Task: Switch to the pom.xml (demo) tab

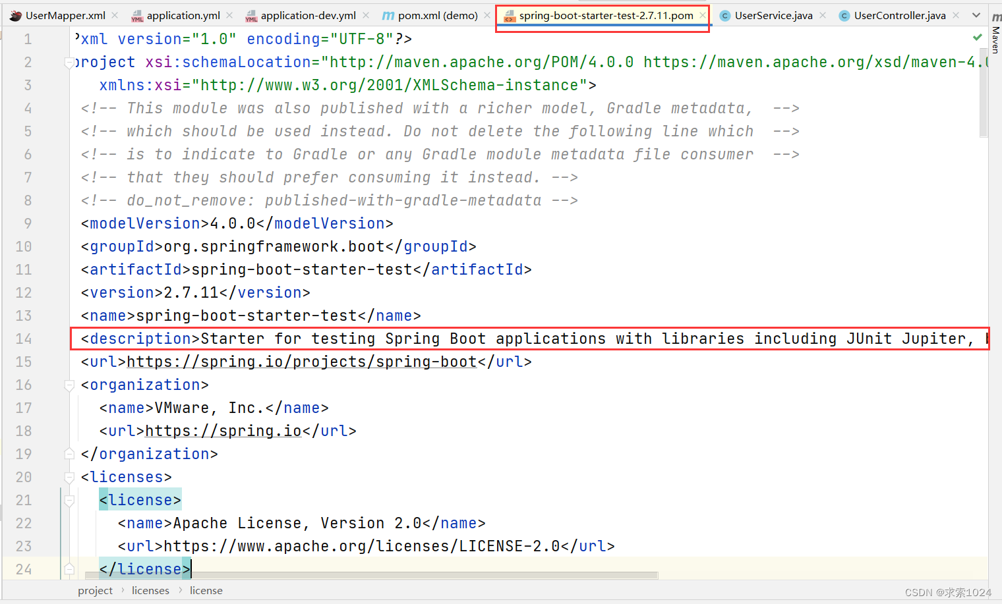Action: (x=438, y=15)
